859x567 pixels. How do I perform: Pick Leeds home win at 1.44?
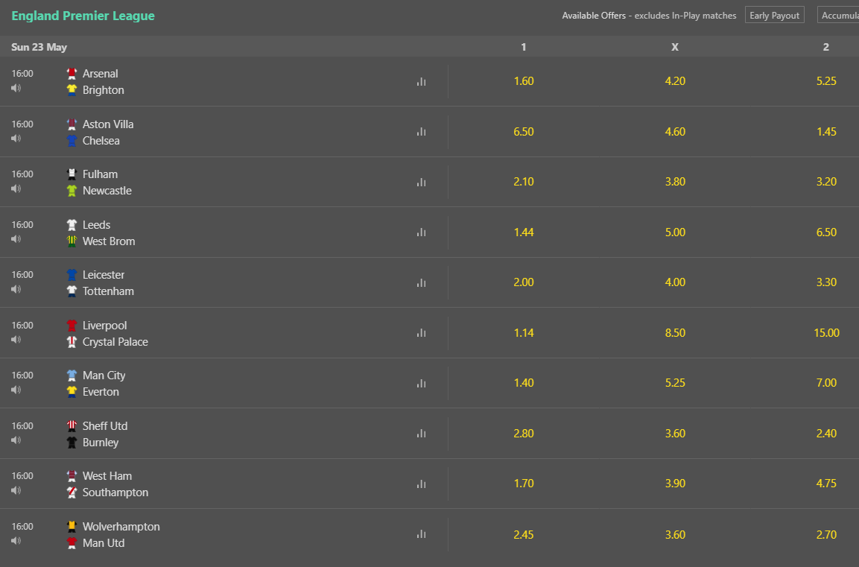click(x=523, y=232)
